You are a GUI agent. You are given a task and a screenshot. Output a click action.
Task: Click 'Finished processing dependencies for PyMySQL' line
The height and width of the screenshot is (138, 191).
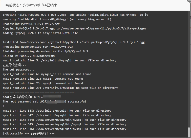pyautogui.click(x=45, y=51)
